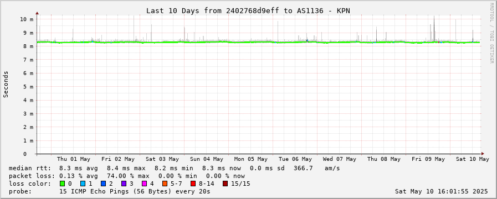Click the magenta loss color 4 swatch
This screenshot has width=497, height=199.
(x=144, y=184)
